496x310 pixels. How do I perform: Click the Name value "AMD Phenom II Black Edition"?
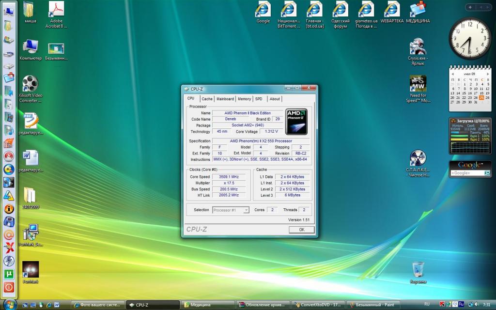tap(248, 113)
